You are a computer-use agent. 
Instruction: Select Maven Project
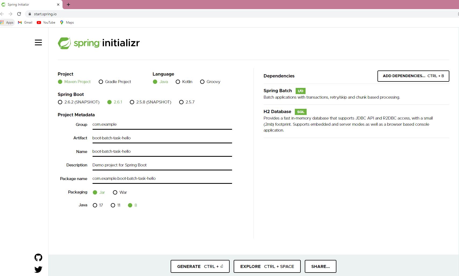coord(74,82)
